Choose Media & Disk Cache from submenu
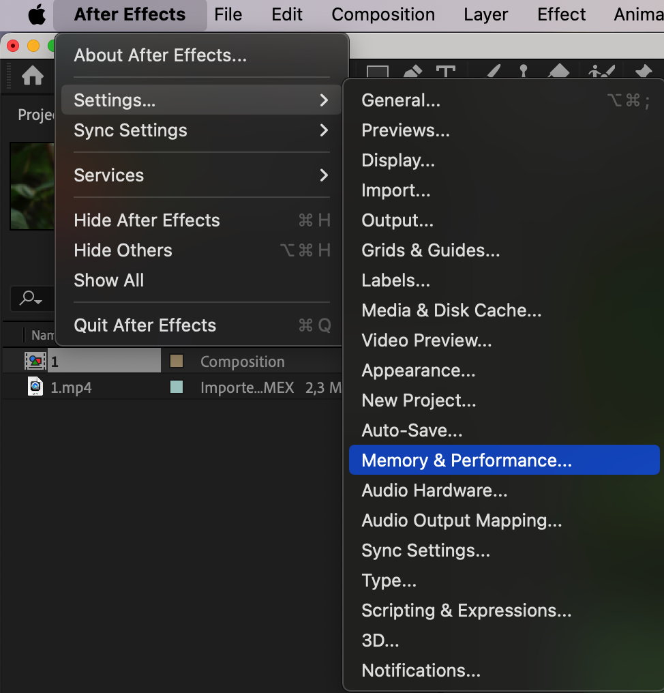Screen dimensions: 664x693 [451, 310]
